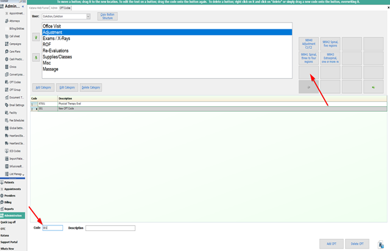Image resolution: width=390 pixels, height=251 pixels.
Task: Click the 98941 Spinal three to four button
Action: pos(308,58)
